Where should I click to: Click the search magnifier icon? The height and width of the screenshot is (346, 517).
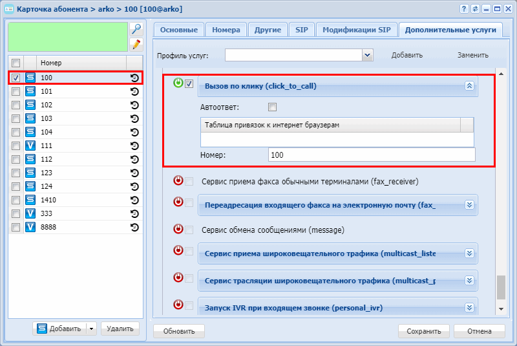tap(136, 29)
